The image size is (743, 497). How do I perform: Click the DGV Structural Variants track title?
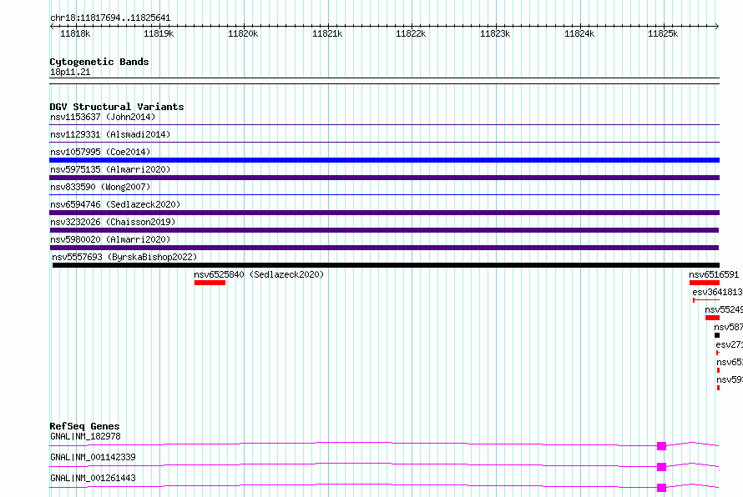[x=117, y=107]
